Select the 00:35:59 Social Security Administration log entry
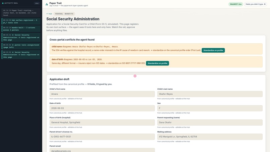This screenshot has height=152, width=270. 21,55
